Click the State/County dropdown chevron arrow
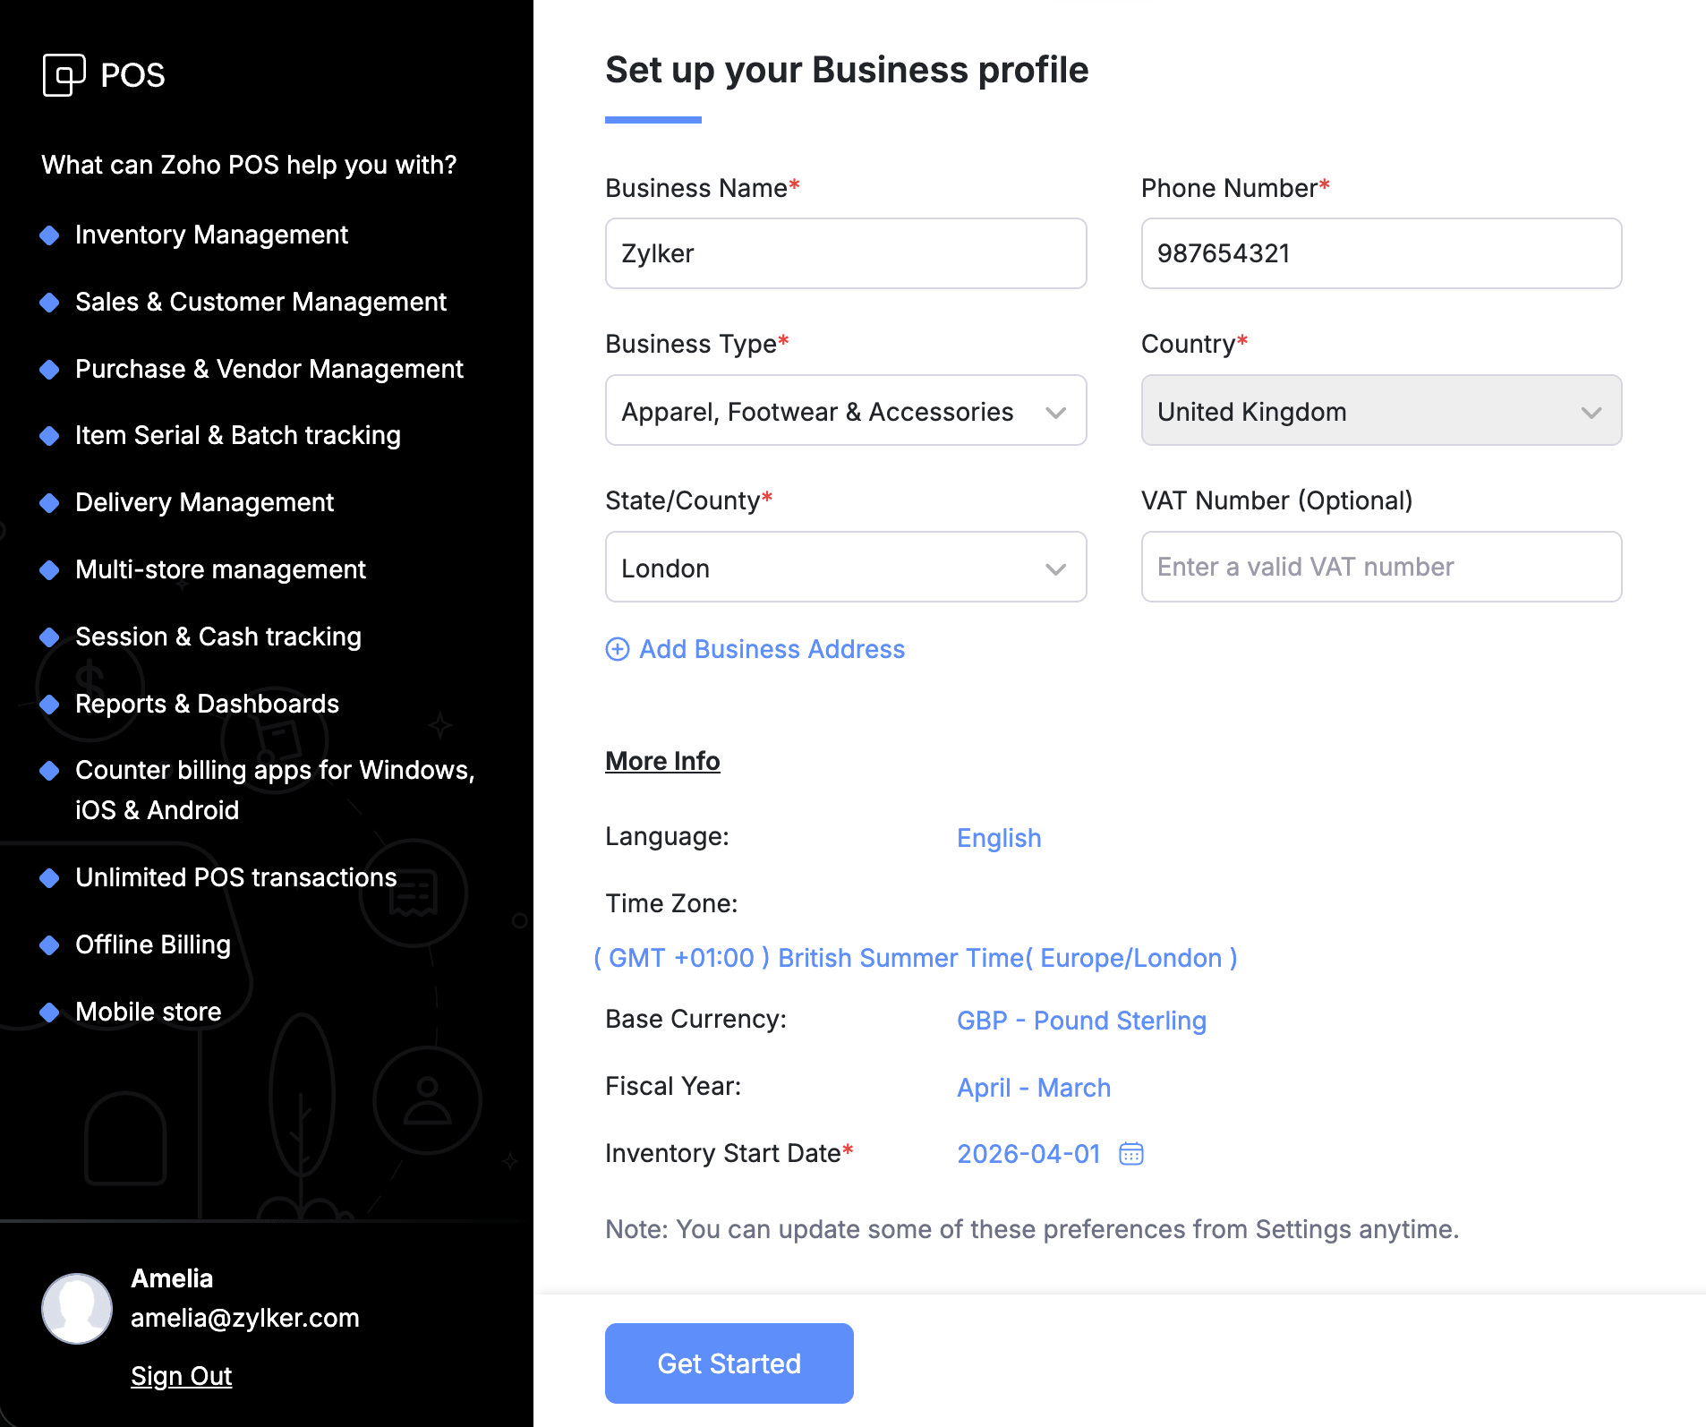Image resolution: width=1706 pixels, height=1427 pixels. pyautogui.click(x=1056, y=569)
